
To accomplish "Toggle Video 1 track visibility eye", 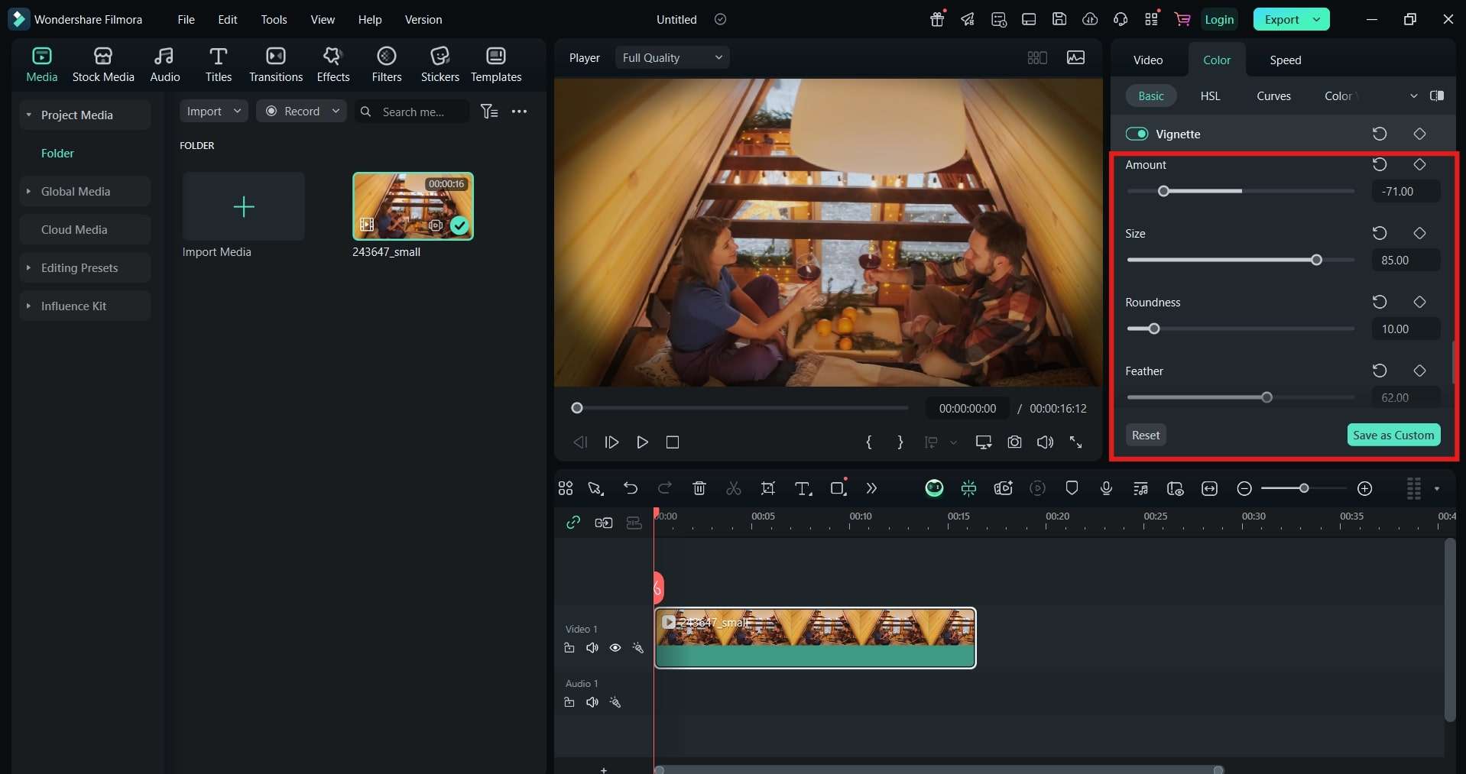I will 615,648.
